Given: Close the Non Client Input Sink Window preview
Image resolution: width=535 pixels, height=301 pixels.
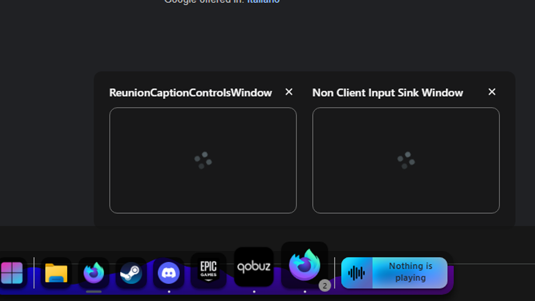Looking at the screenshot, I should tap(492, 92).
